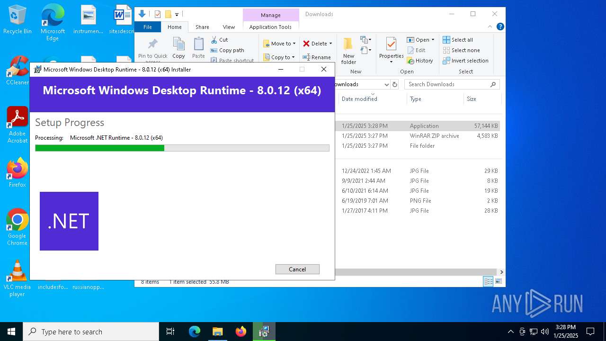The width and height of the screenshot is (606, 341).
Task: Click the setup progress bar
Action: (x=182, y=148)
